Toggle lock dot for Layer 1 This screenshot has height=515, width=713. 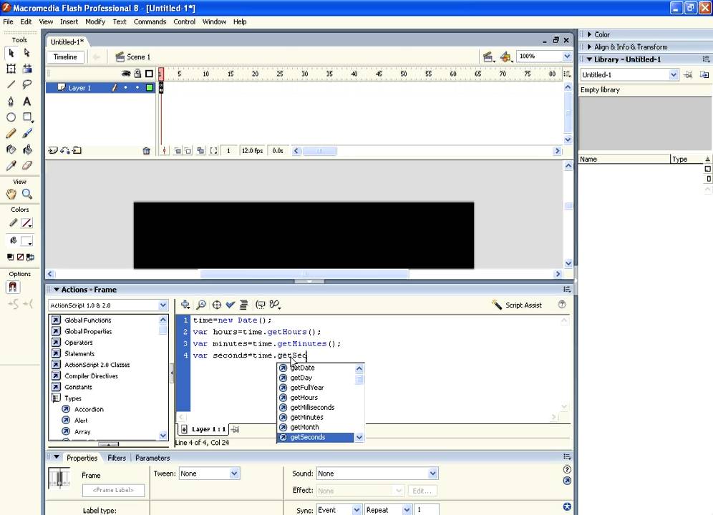(137, 88)
